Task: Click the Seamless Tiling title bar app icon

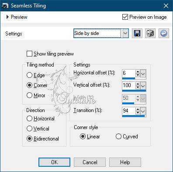Action: 5,6
